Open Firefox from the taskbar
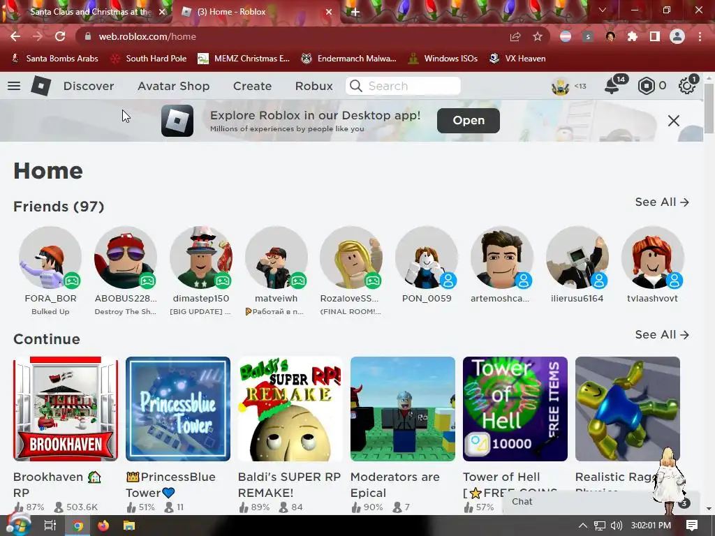 103,526
